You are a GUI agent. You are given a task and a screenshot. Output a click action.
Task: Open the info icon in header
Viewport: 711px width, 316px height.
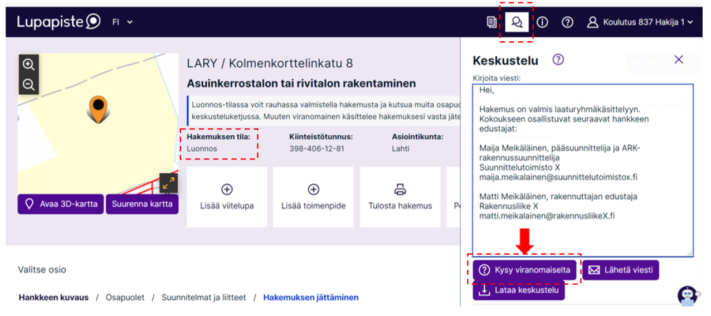coord(542,22)
